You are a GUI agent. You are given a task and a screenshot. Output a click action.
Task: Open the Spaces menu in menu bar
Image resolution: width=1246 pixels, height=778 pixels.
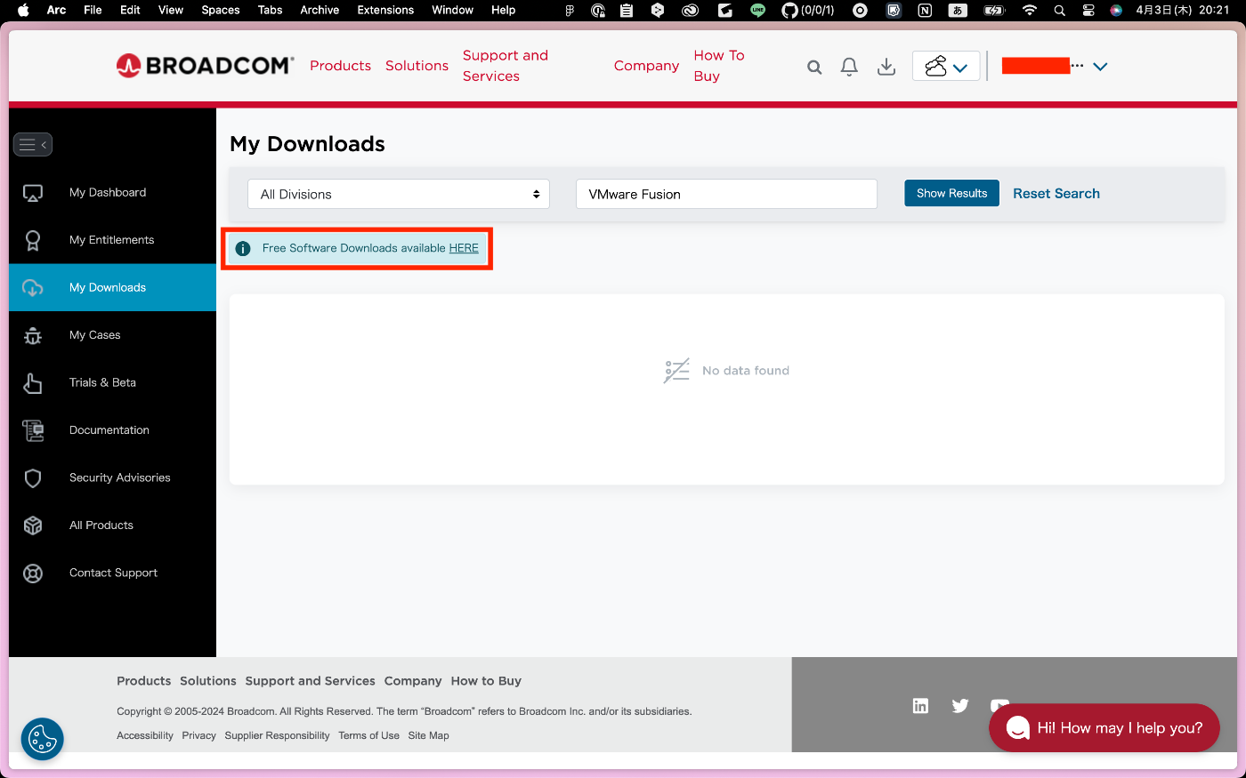pyautogui.click(x=221, y=10)
